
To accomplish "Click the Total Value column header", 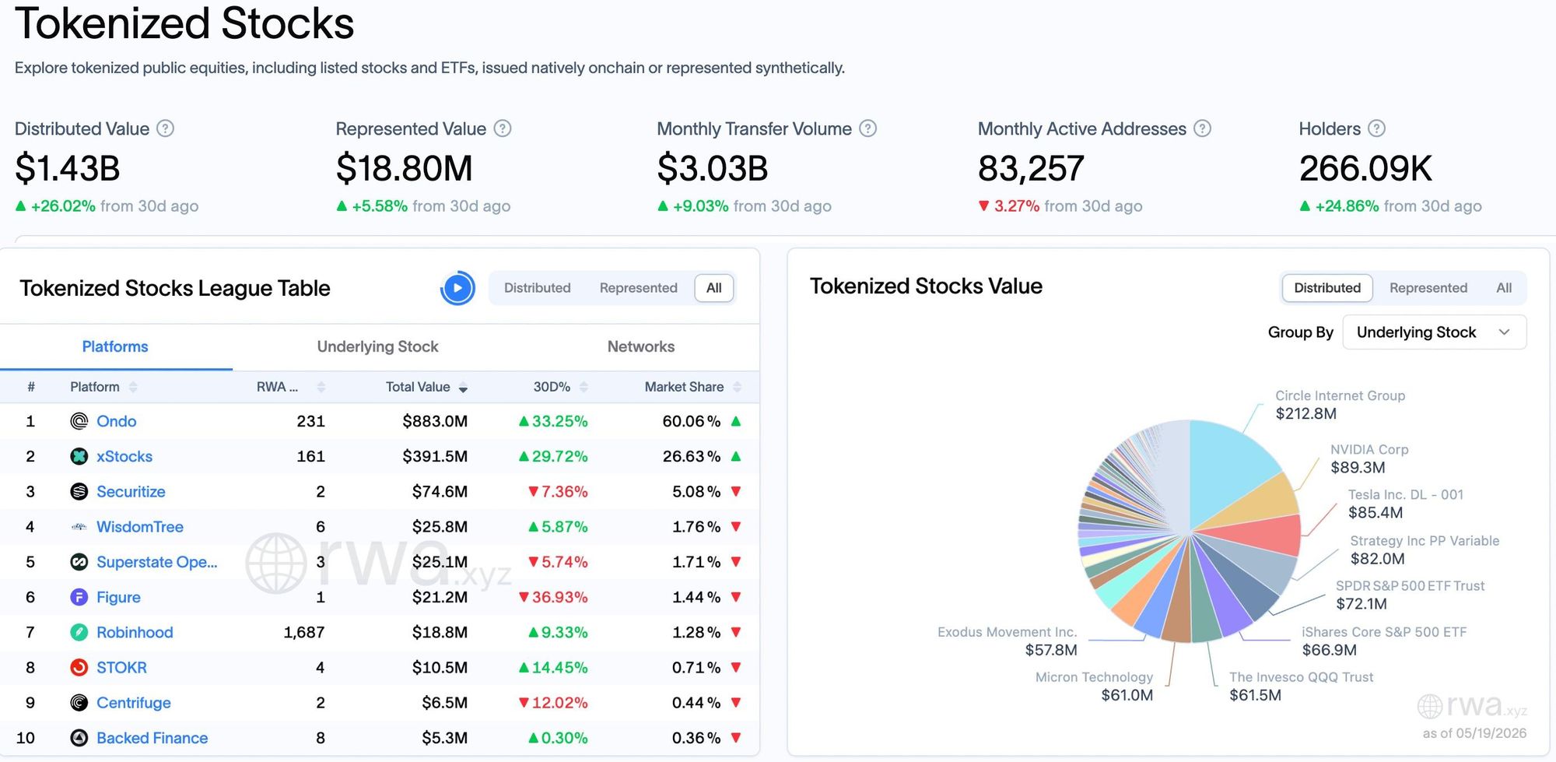I will 418,387.
